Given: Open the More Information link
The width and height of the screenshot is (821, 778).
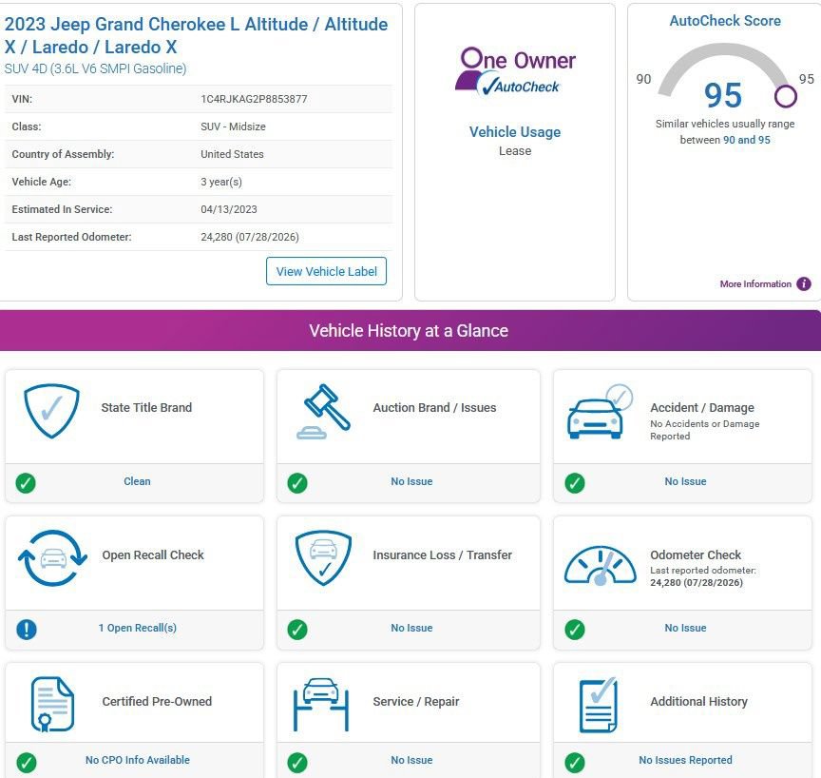Looking at the screenshot, I should pos(755,284).
